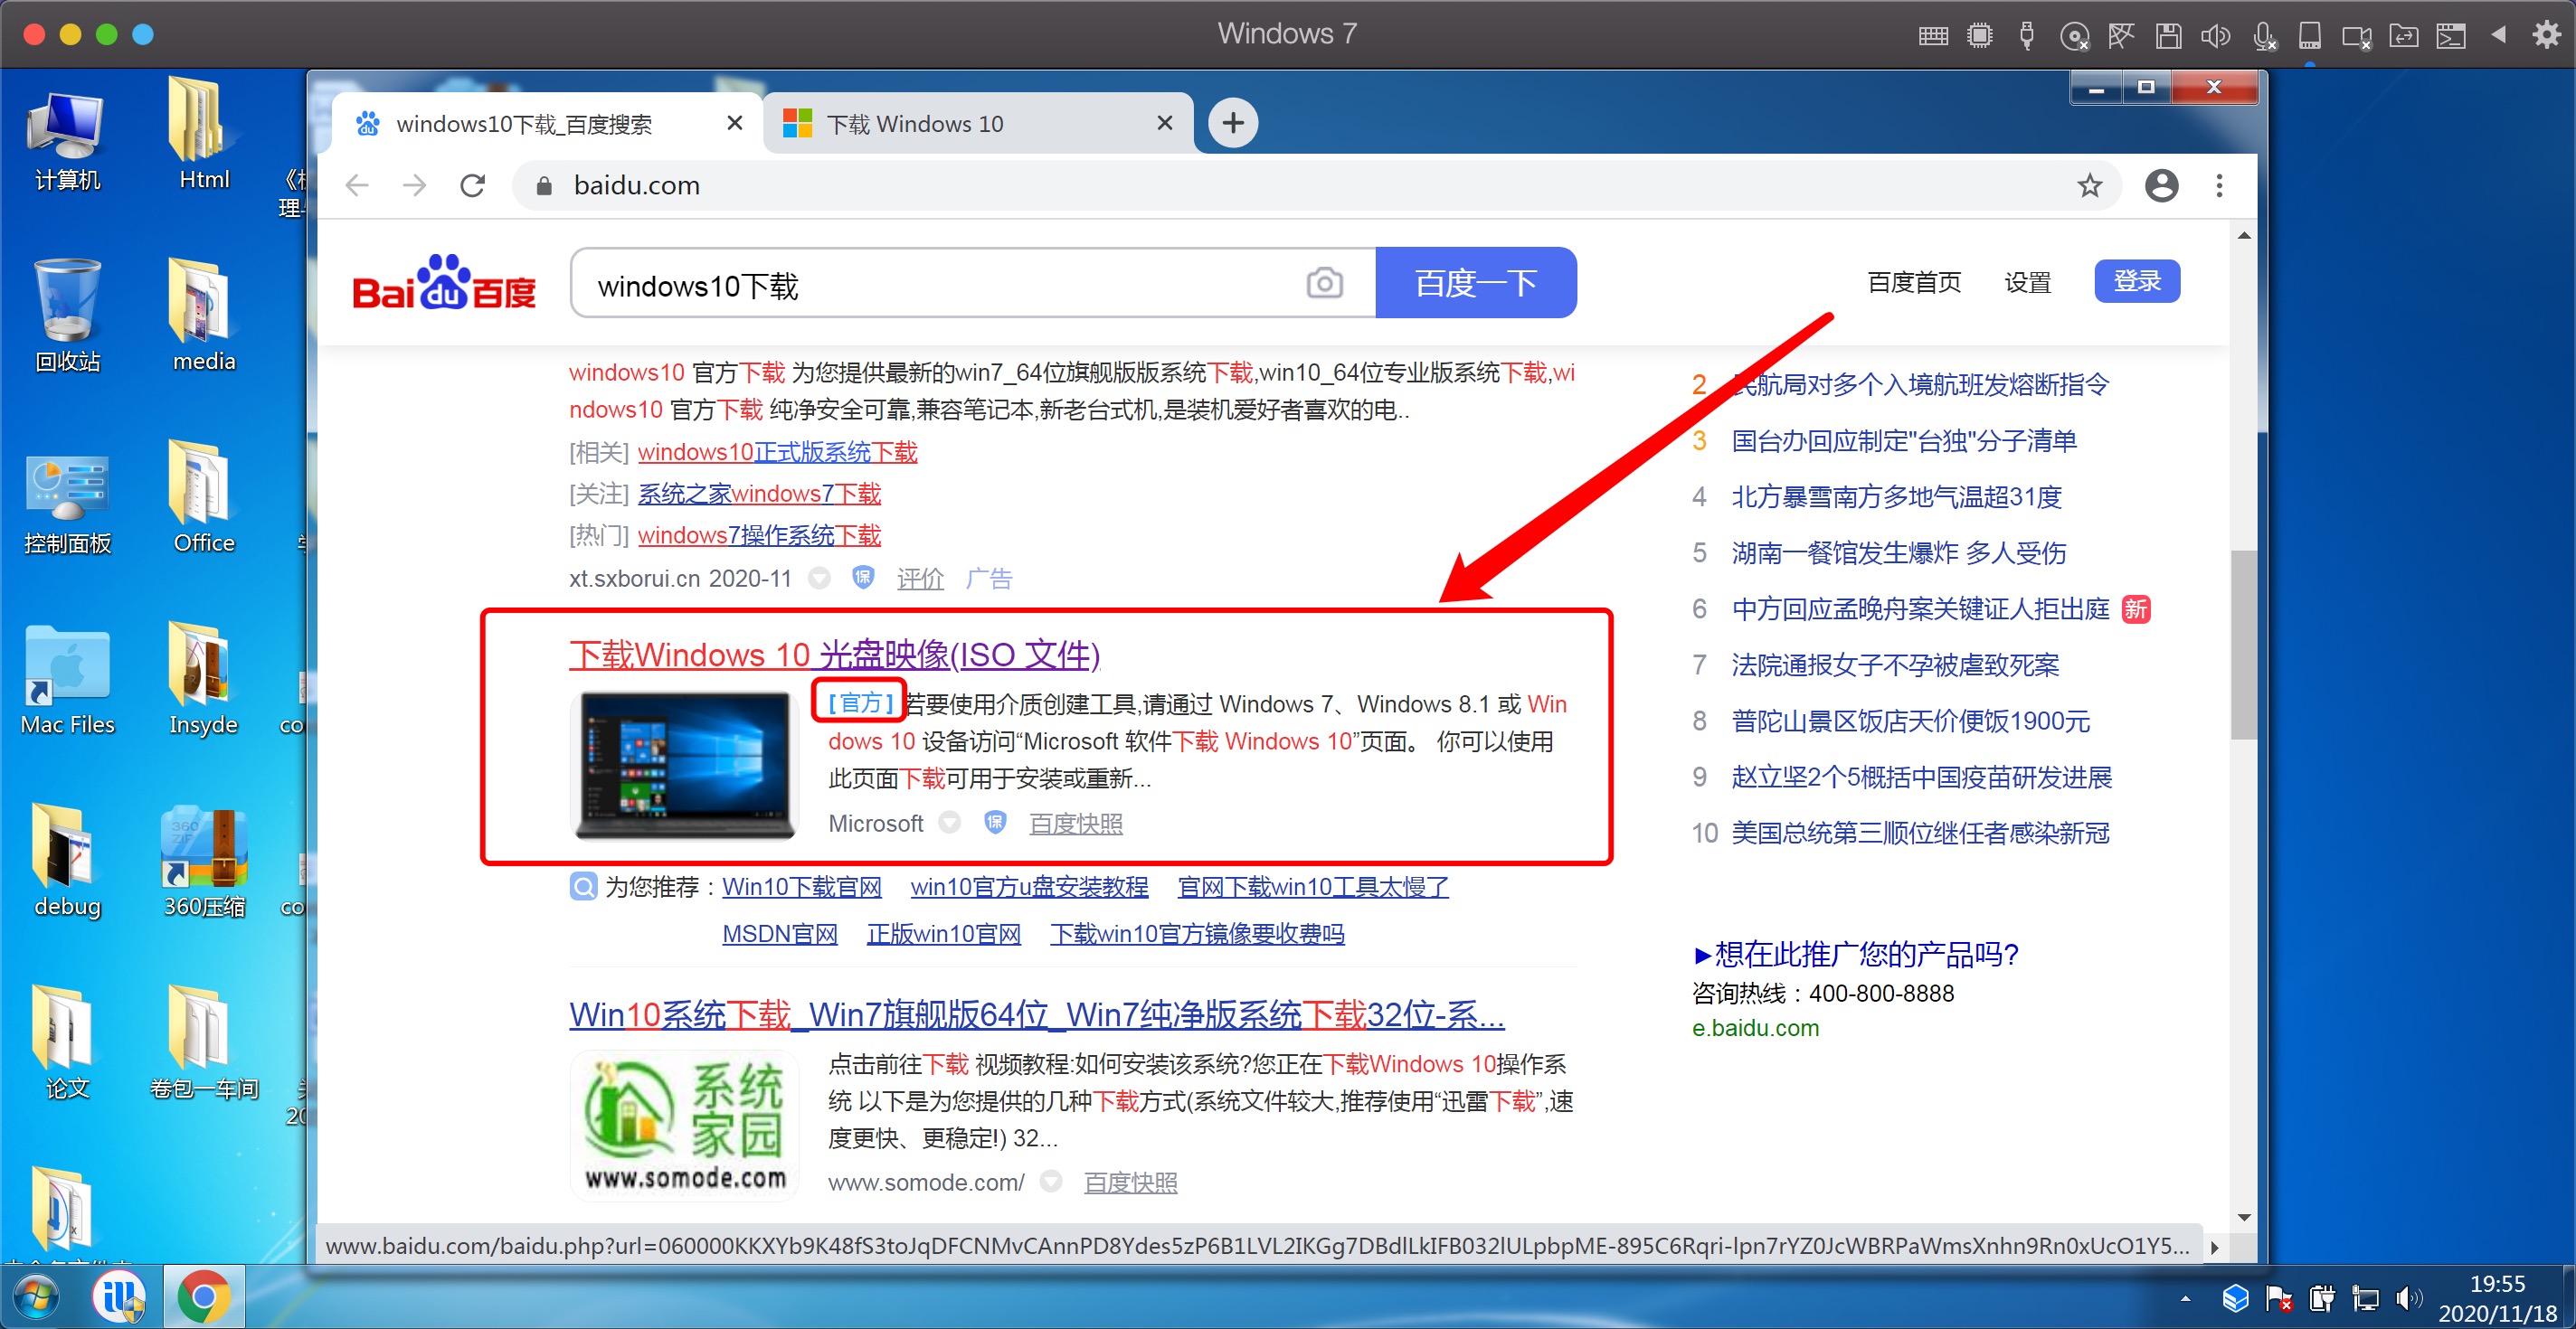Screen dimensions: 2576x1329
Task: Click the network icon in system tray
Action: [x=2366, y=1298]
